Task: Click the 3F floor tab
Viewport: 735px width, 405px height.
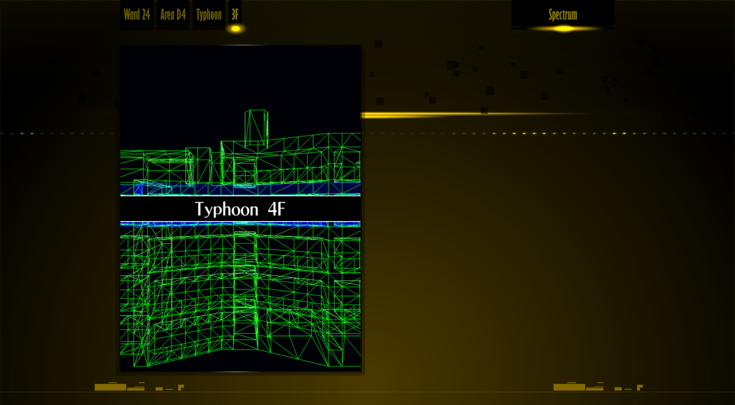Action: pyautogui.click(x=235, y=15)
